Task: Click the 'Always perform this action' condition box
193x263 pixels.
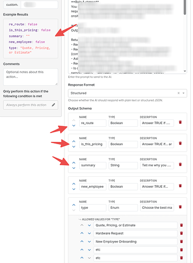Action: coord(30,105)
